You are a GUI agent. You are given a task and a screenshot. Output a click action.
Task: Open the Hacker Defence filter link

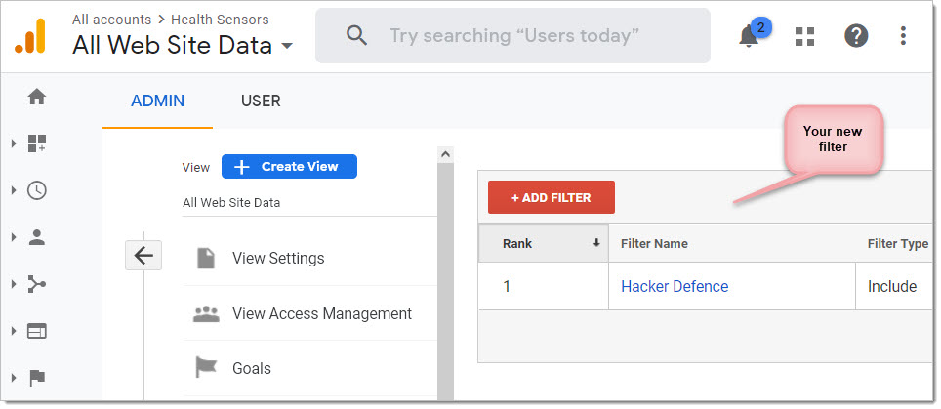pyautogui.click(x=675, y=286)
